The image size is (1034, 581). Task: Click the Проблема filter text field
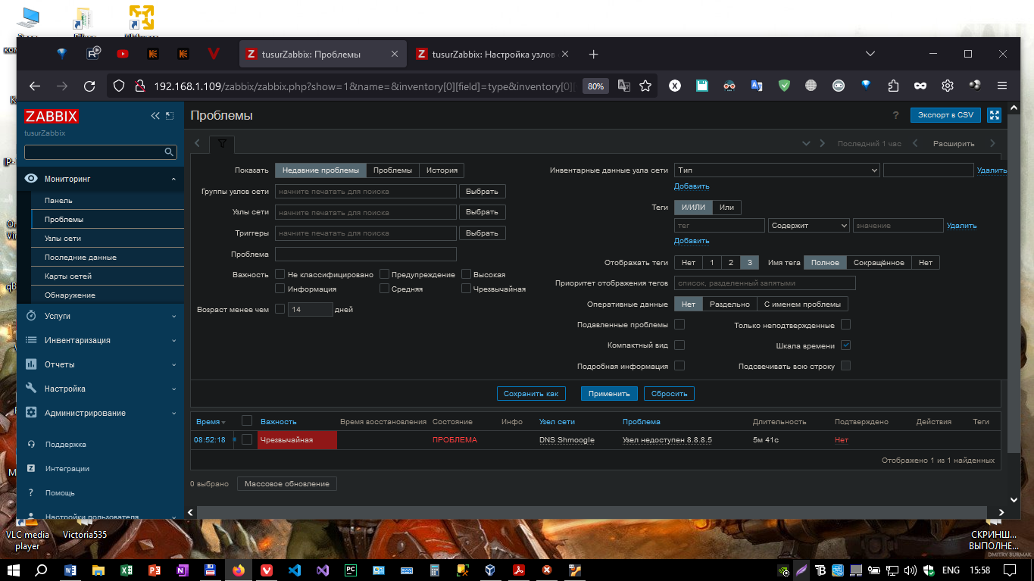click(366, 254)
